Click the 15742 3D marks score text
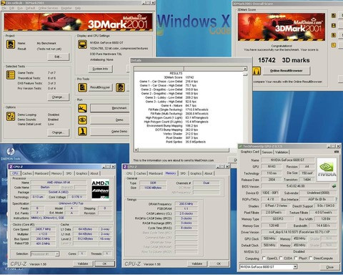Screen dimensions: 343x275 (x=284, y=60)
